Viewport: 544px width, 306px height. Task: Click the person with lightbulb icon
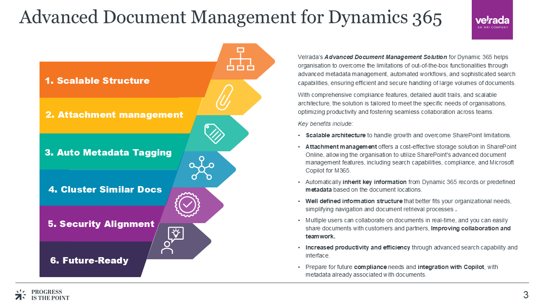172,240
